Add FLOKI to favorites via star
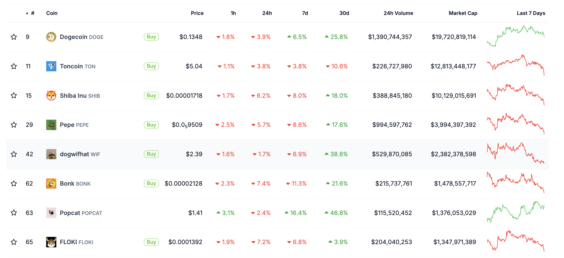This screenshot has width=564, height=258. [x=14, y=242]
